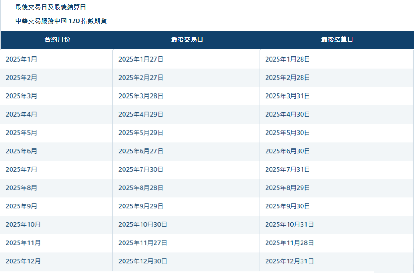This screenshot has height=273, width=414.
Task: Click the 最後交易日 column header
Action: coord(187,40)
